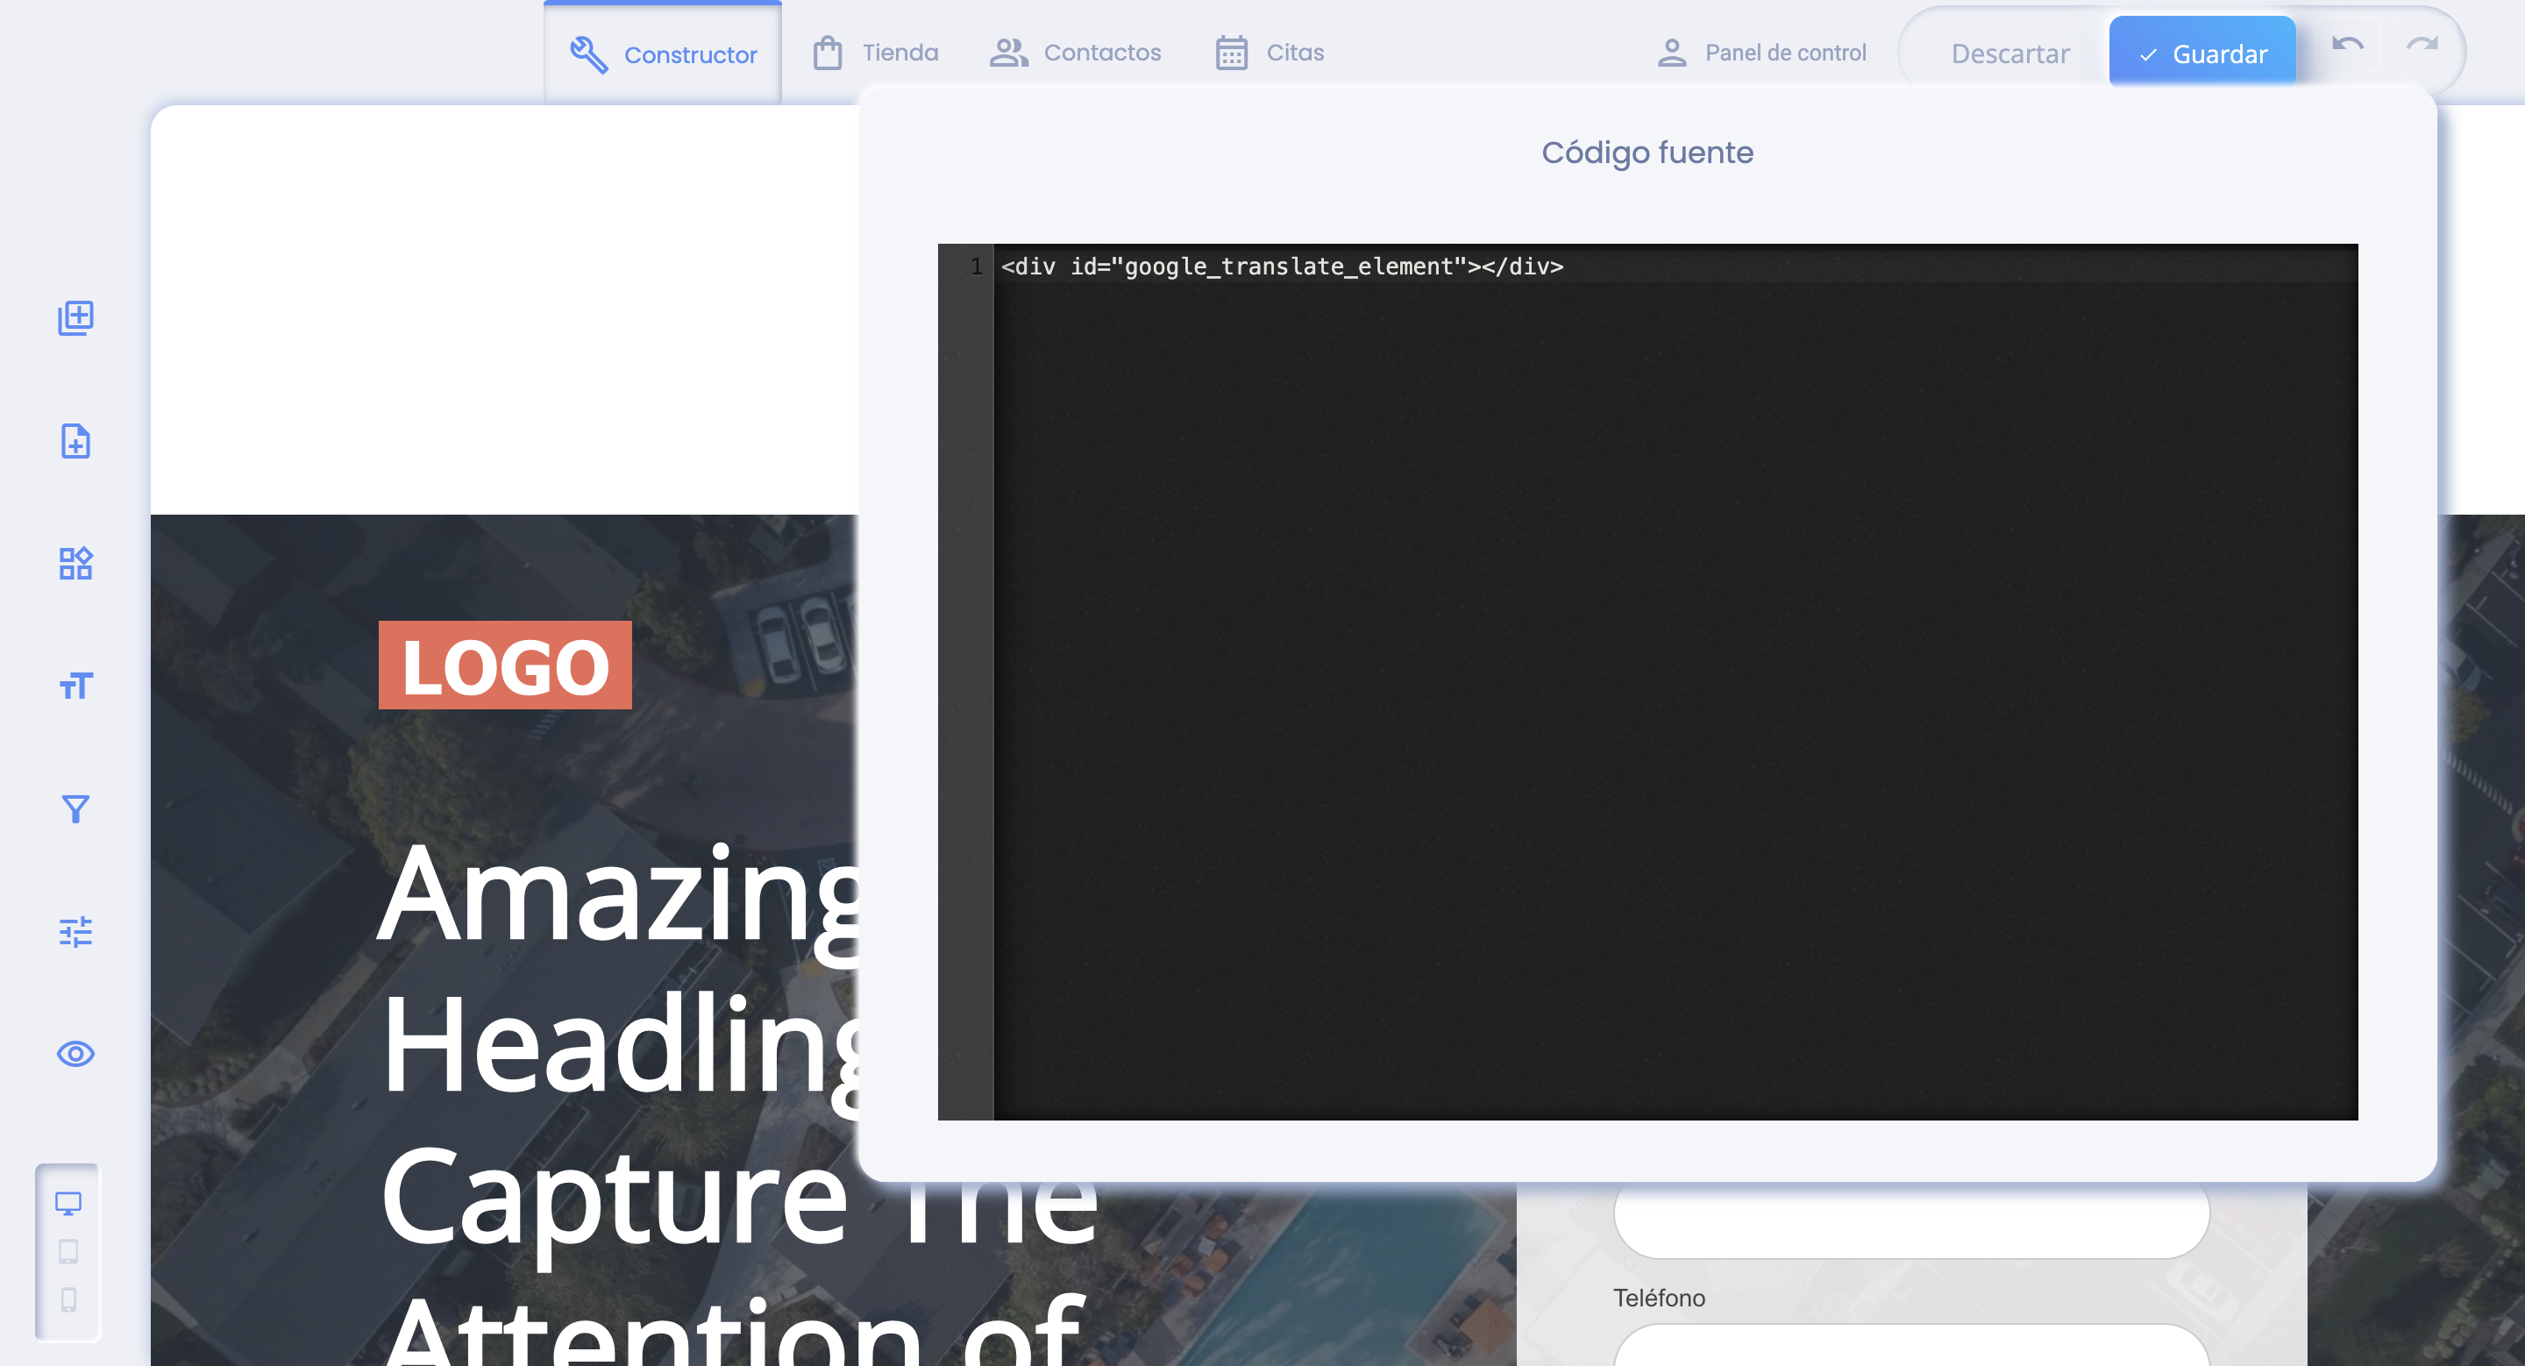Viewport: 2525px width, 1366px height.
Task: Open the widgets icon in sidebar
Action: click(x=75, y=564)
